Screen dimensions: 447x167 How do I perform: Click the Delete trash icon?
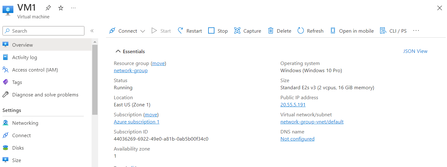coord(271,30)
